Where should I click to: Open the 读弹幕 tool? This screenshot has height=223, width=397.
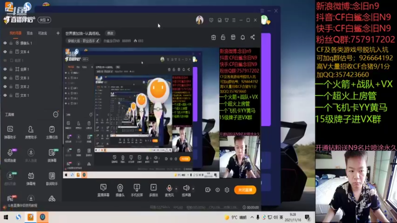click(x=52, y=155)
